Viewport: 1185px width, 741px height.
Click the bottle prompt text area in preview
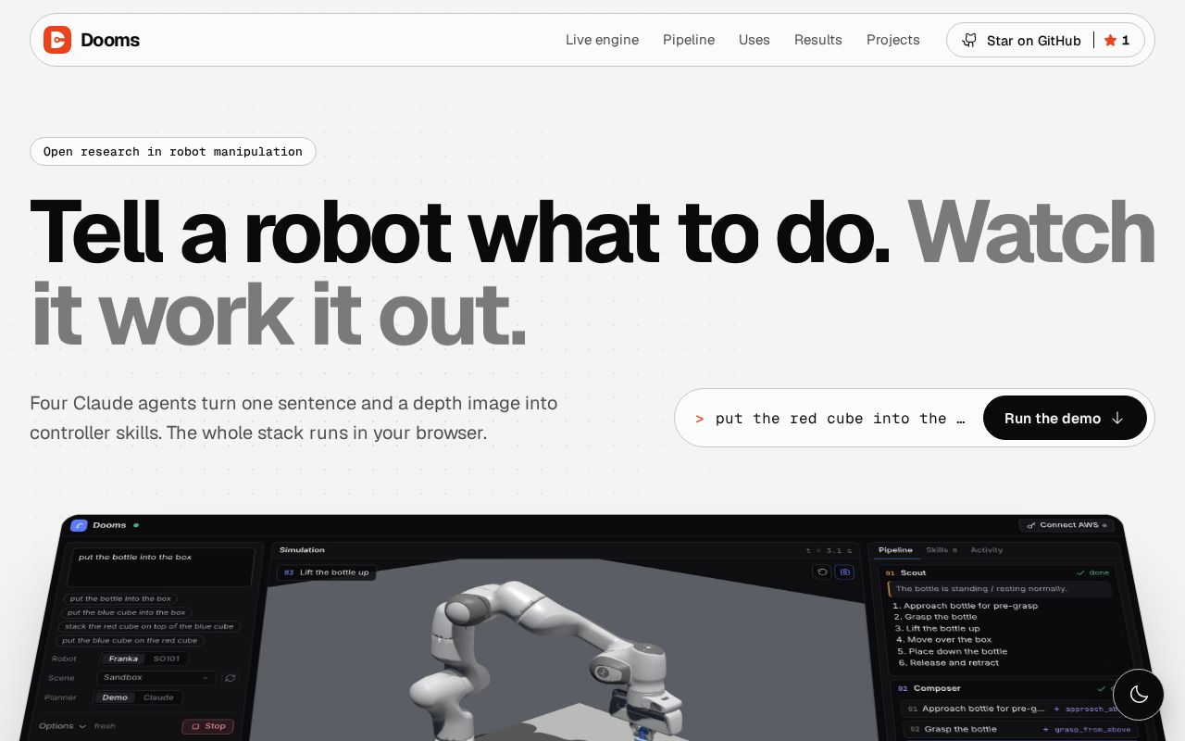pos(160,567)
